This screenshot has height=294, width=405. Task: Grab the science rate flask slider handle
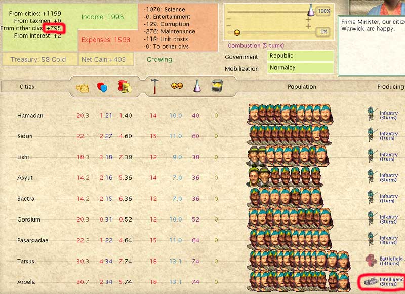point(311,10)
